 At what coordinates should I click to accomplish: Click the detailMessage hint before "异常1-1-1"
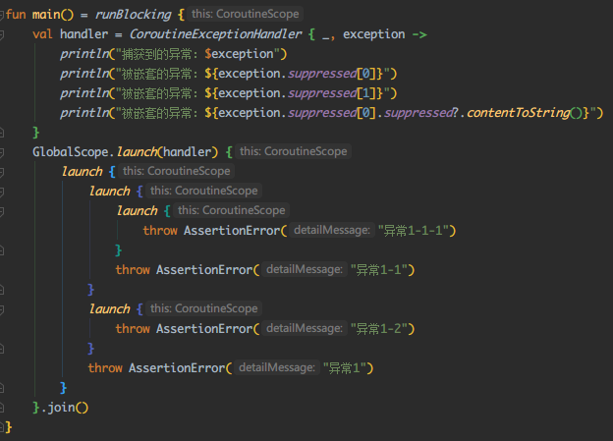(x=332, y=230)
